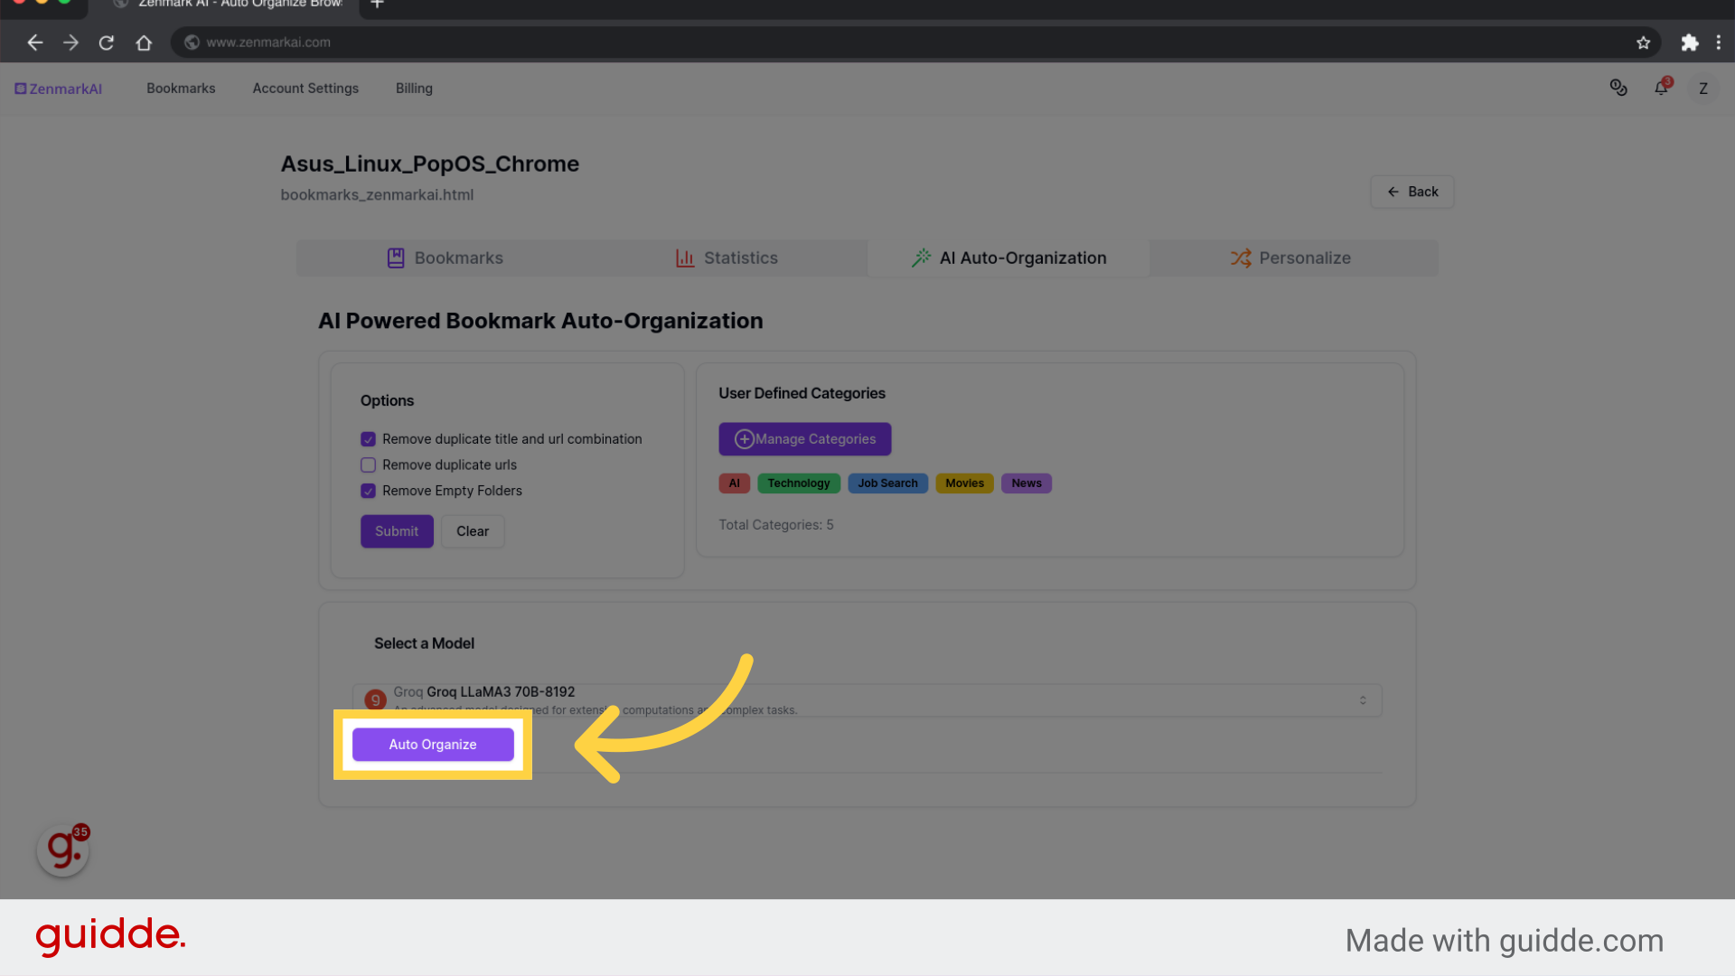The height and width of the screenshot is (976, 1735).
Task: Click the Back button
Action: [x=1412, y=192]
